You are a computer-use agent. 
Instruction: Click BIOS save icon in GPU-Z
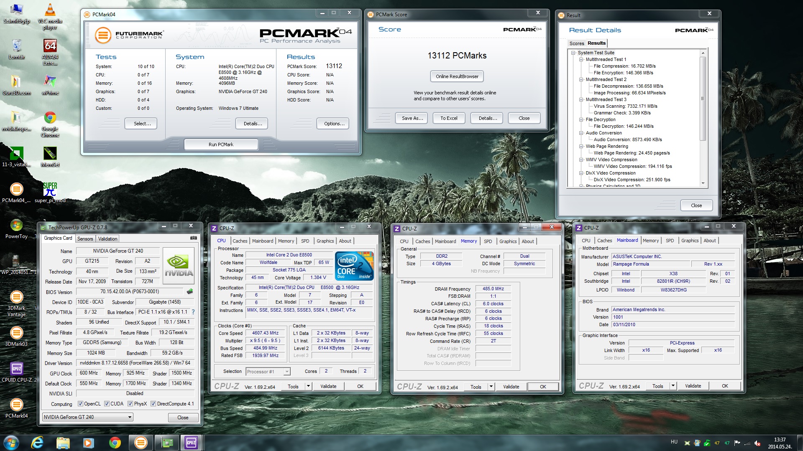click(x=190, y=291)
